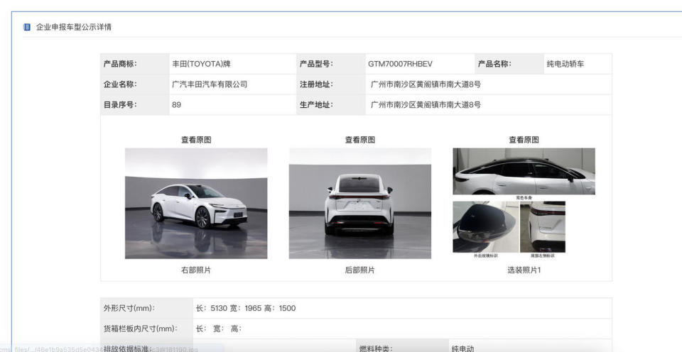The height and width of the screenshot is (352, 682).
Task: Select the product model GTM70007RHBEV text
Action: pos(400,64)
